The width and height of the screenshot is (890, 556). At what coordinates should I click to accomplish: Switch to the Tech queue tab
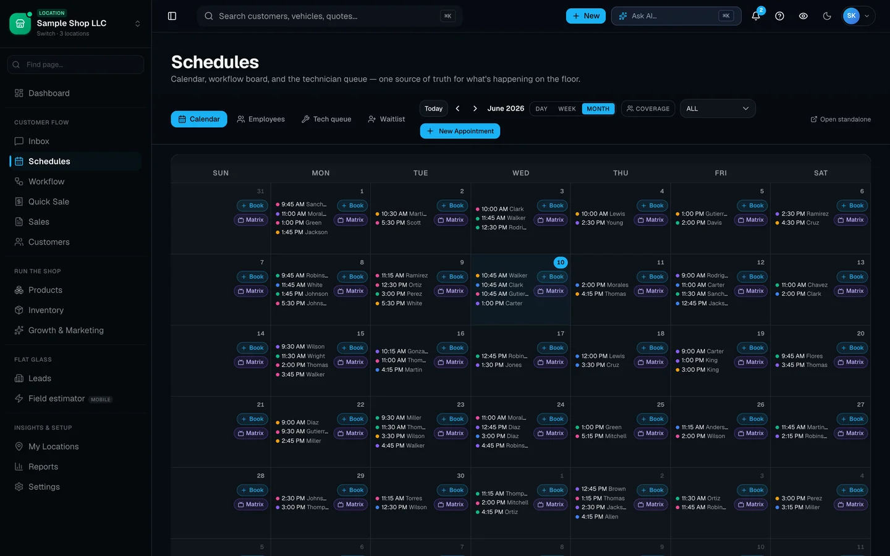326,119
